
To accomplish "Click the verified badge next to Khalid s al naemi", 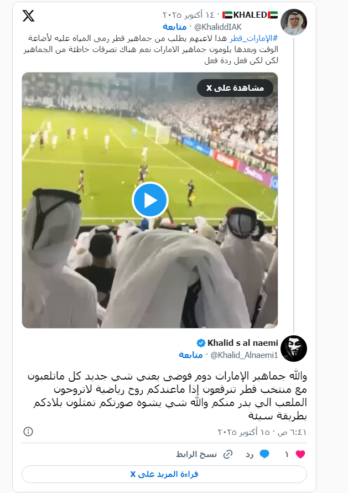I will 201,342.
